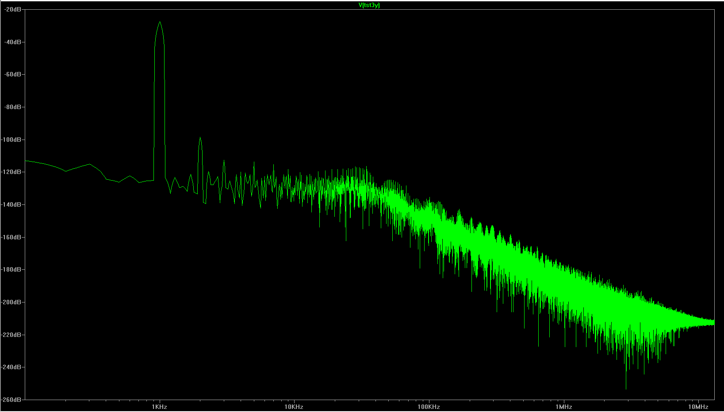The image size is (724, 412).
Task: Click the -160dB axis label
Action: (11, 237)
